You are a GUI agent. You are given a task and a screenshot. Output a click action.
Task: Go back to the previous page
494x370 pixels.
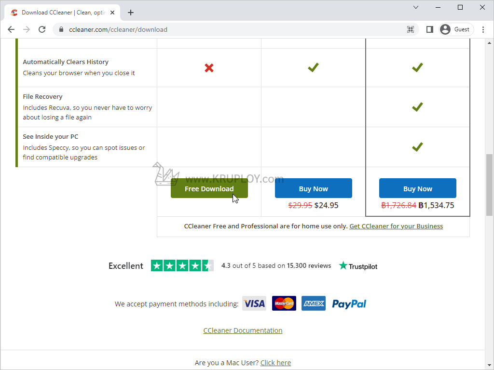(x=11, y=29)
